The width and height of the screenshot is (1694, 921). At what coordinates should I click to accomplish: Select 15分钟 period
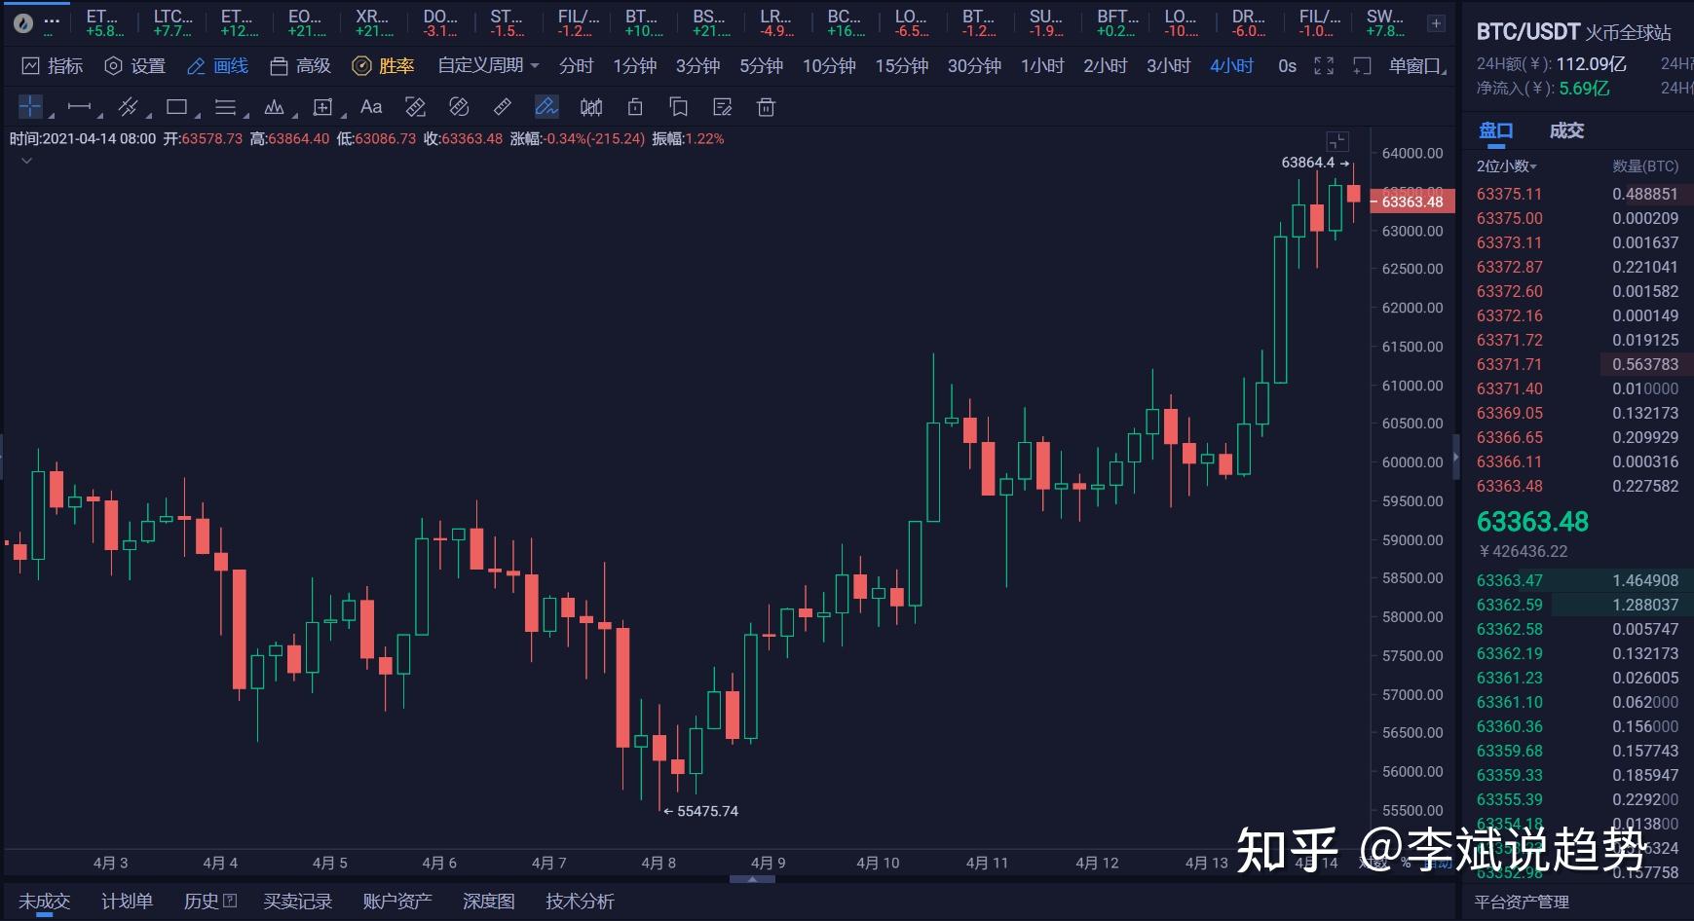point(901,65)
